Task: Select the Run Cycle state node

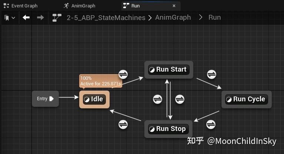Action: click(247, 99)
